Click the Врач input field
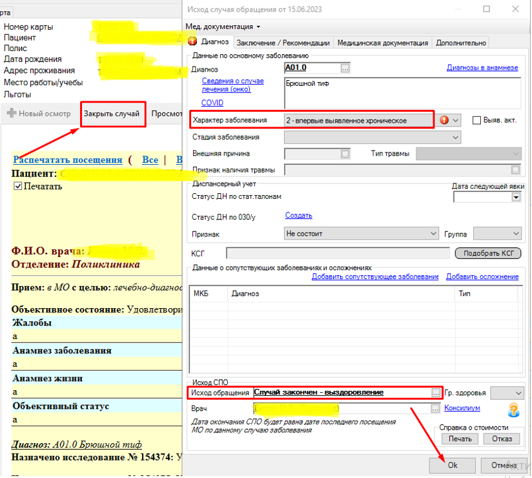532x478 pixels. point(342,408)
